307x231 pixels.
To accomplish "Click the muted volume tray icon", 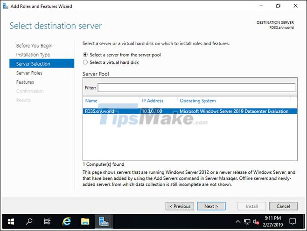I will click(x=256, y=222).
